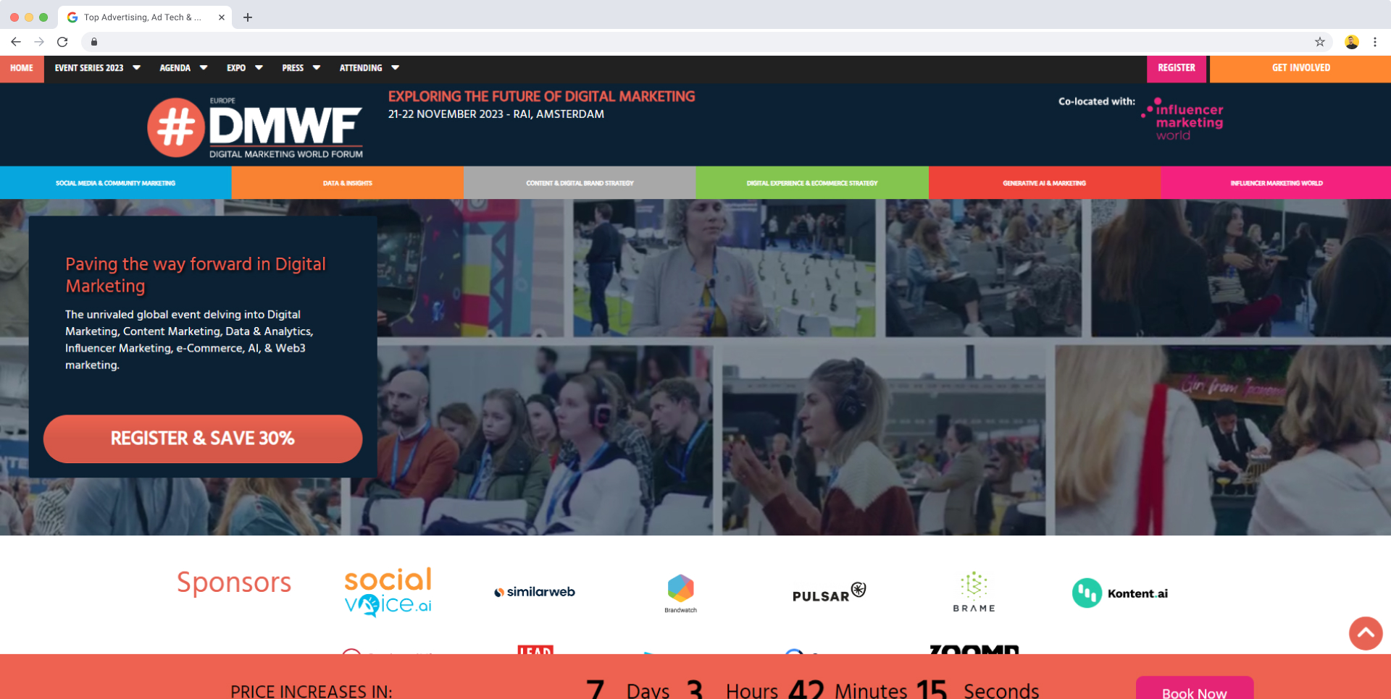This screenshot has height=699, width=1391.
Task: Select the Influencer Marketing World tab
Action: [x=1276, y=183]
